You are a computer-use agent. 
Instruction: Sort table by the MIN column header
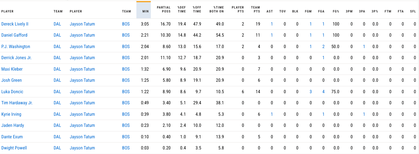click(x=146, y=11)
